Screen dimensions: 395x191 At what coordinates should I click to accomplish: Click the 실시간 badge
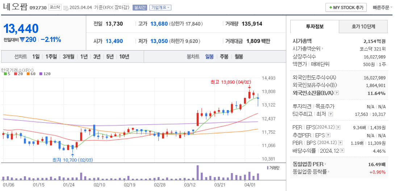pyautogui.click(x=140, y=8)
